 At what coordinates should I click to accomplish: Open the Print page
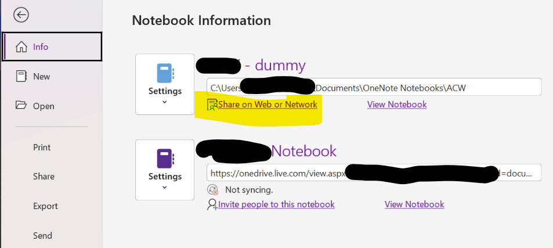[42, 147]
